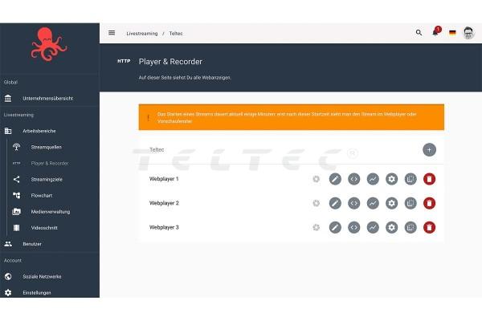
Task: Open settings gear for Webplayer 3
Action: (391, 227)
